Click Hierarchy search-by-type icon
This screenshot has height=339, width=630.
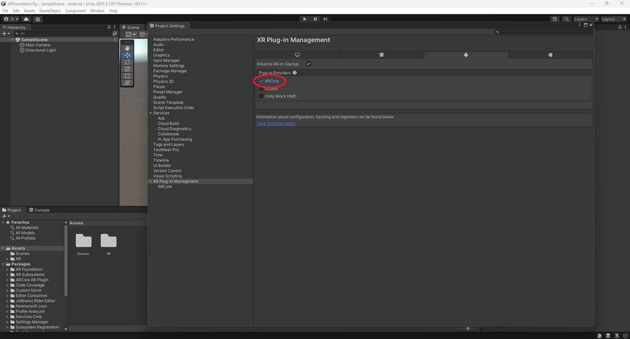coord(115,33)
